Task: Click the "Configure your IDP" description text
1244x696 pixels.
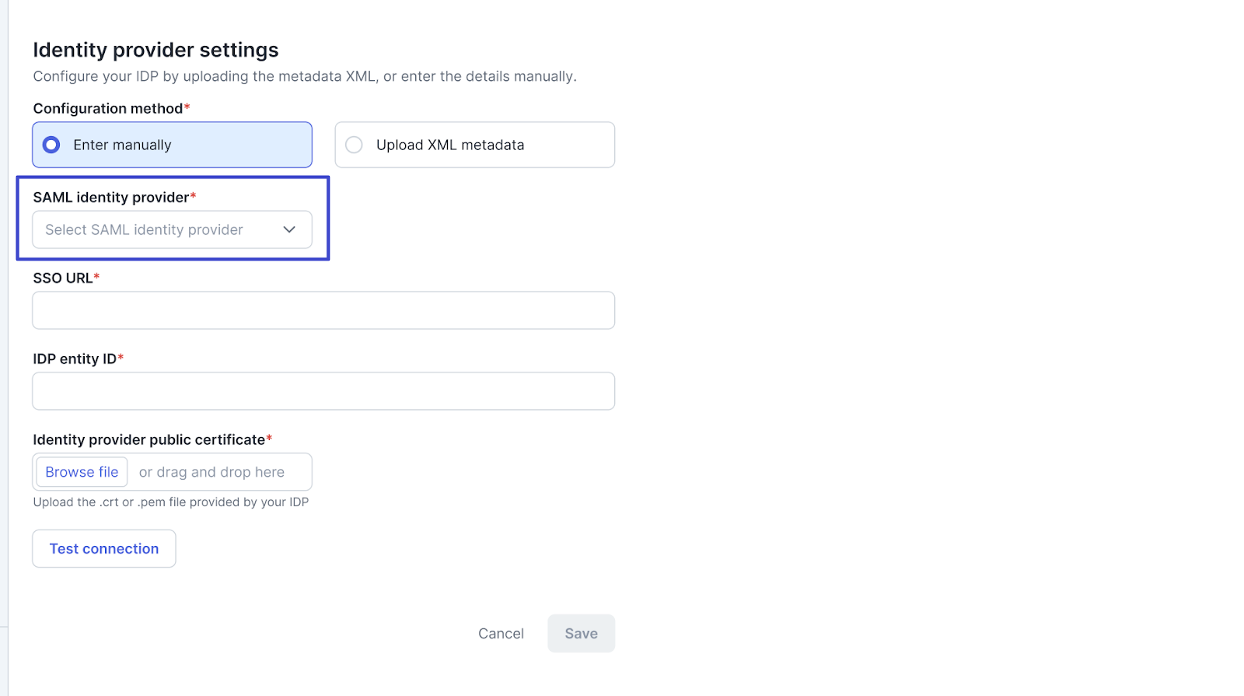Action: pyautogui.click(x=304, y=76)
